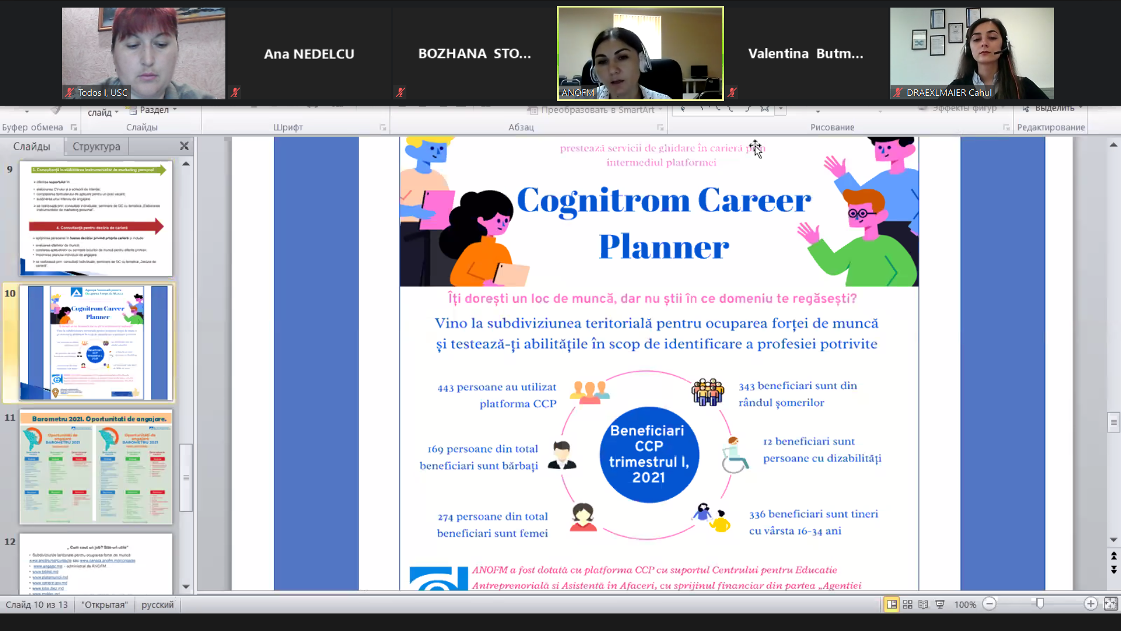Go to next slide double-arrow button

pos(1113,570)
